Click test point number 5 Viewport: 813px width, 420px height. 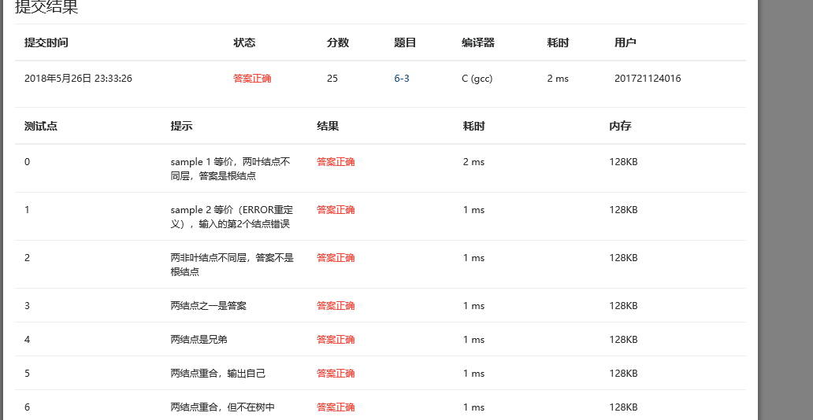click(27, 374)
